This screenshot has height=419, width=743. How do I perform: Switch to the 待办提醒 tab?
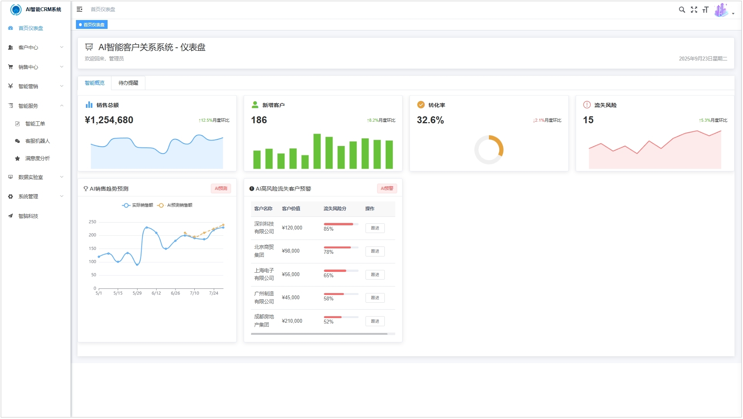[x=128, y=83]
